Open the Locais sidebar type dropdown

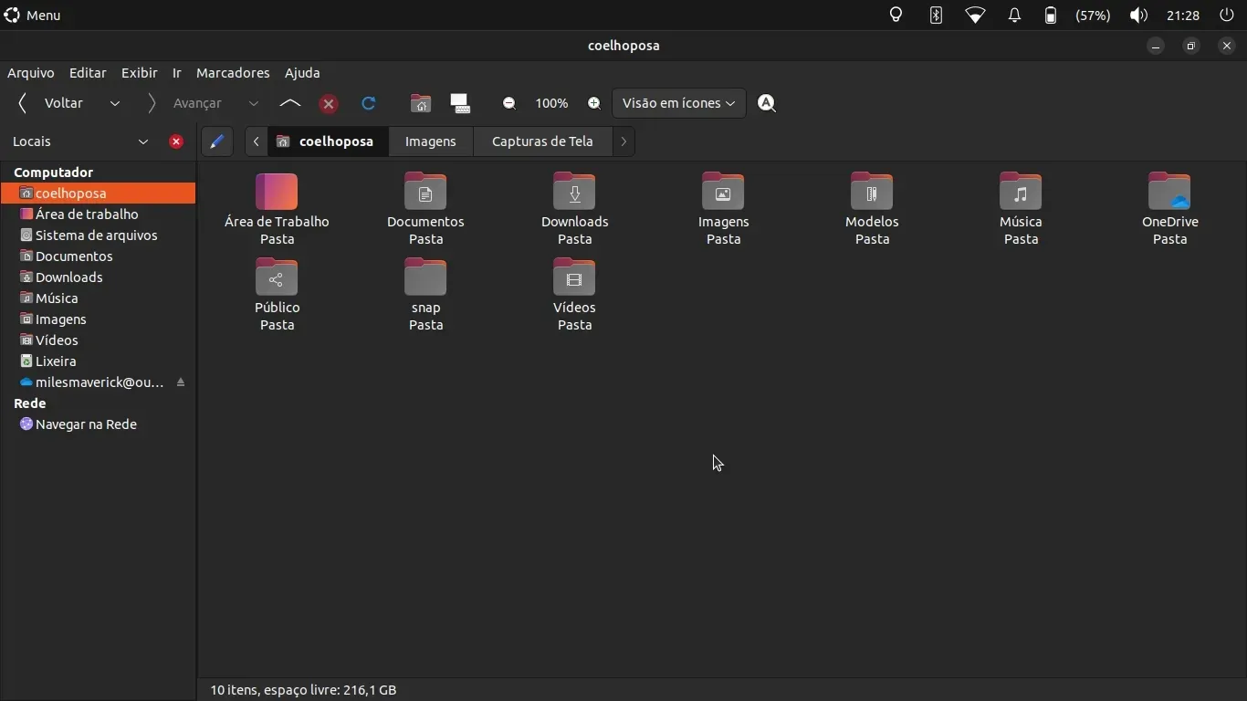click(x=143, y=141)
